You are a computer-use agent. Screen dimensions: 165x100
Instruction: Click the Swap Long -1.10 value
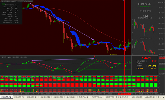tap(16, 18)
